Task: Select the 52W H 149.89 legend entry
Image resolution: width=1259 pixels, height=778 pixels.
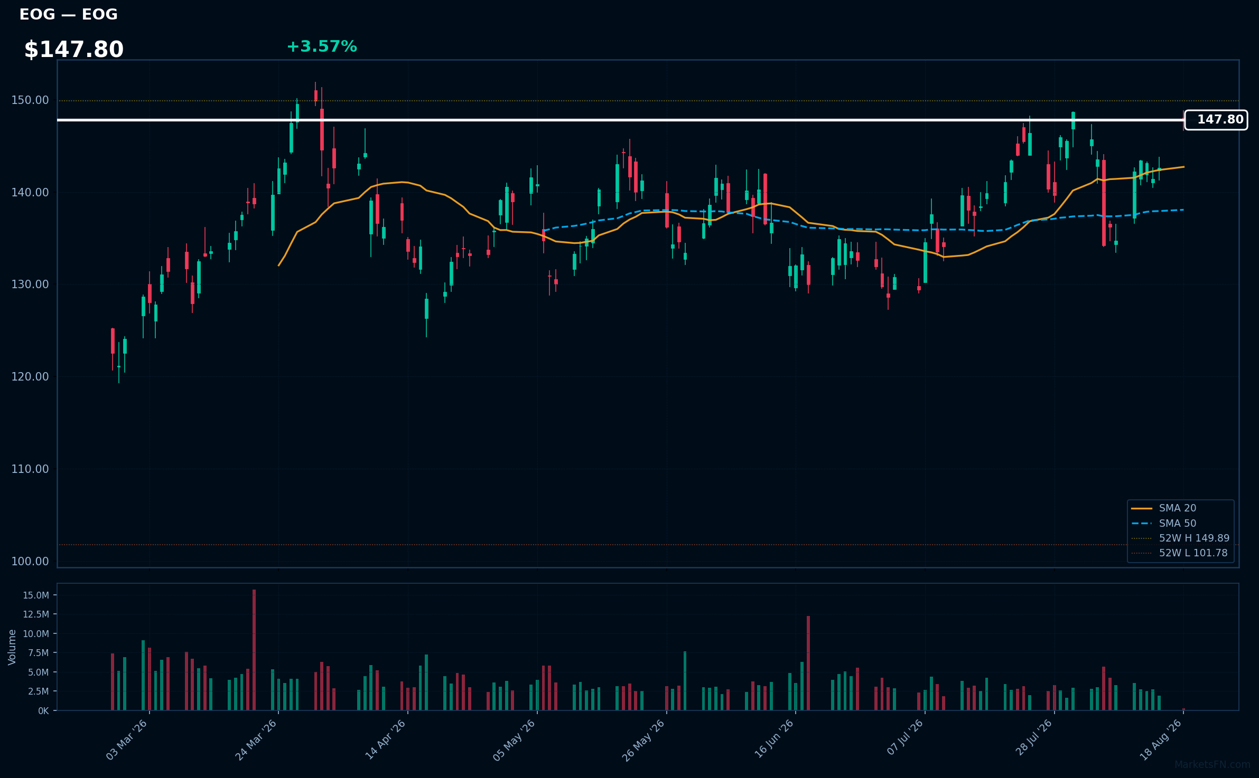Action: (1180, 538)
